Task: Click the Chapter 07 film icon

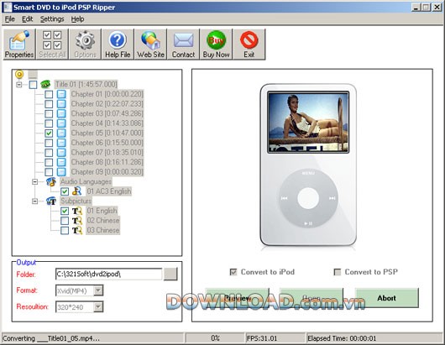Action: (61, 153)
